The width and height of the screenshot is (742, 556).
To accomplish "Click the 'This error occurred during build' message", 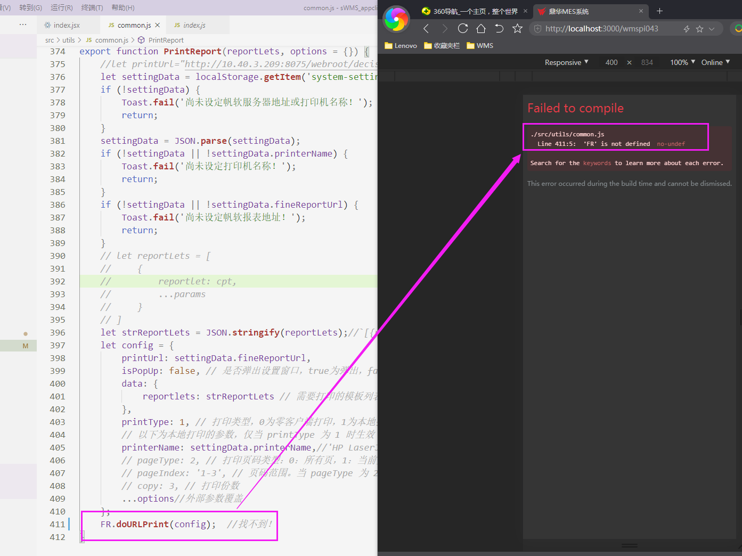I will click(630, 183).
